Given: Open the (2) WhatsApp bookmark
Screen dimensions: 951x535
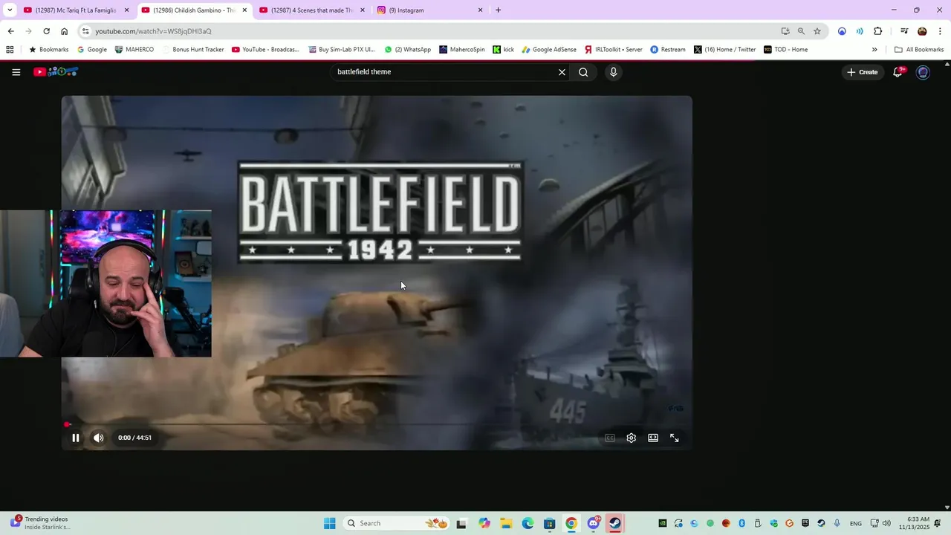Looking at the screenshot, I should point(407,50).
